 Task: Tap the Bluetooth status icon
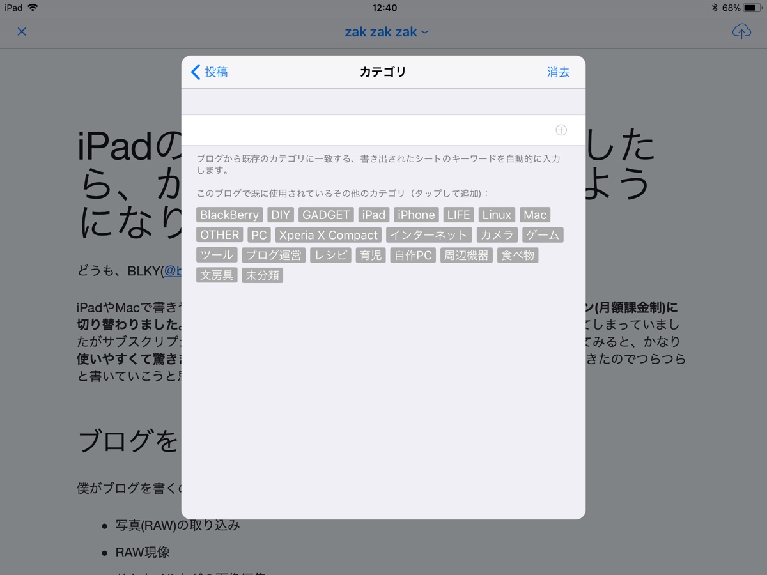715,8
